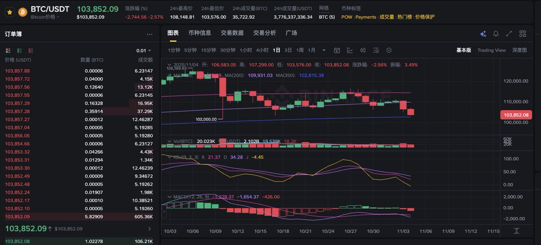Screen dimensions: 541x245
Task: Open the 'Bitcoin价格' link under the pair name
Action: coord(44,17)
